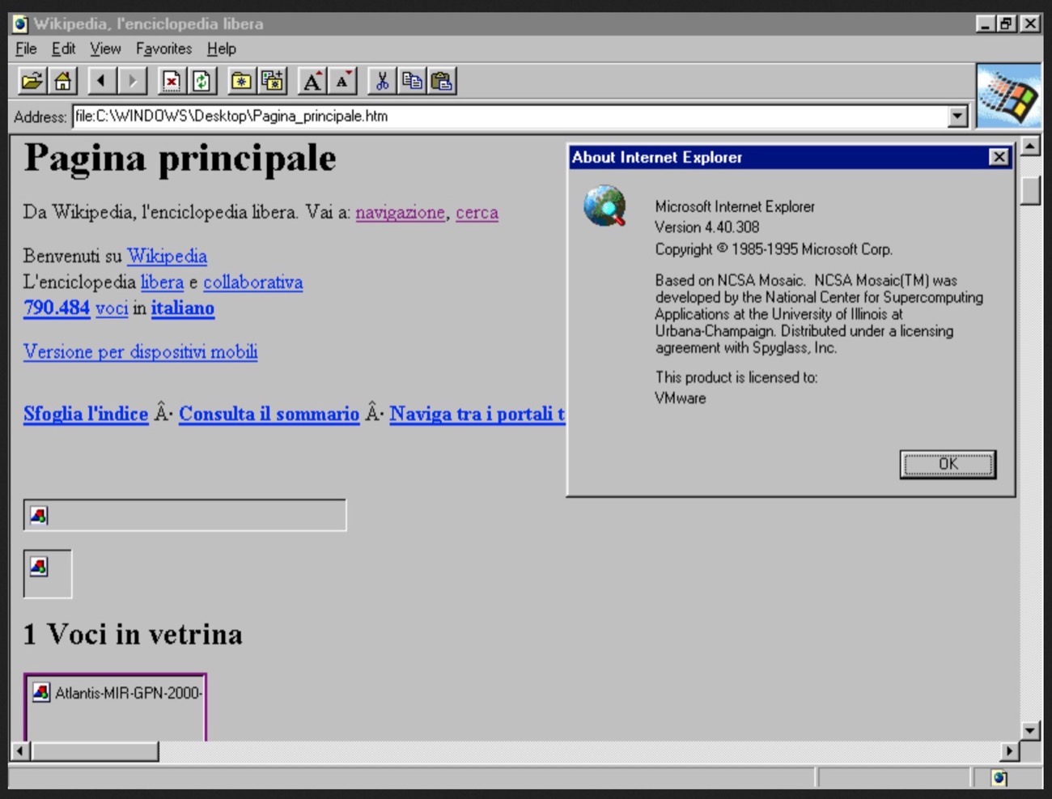The image size is (1052, 799).
Task: Click the "voci" link
Action: [112, 308]
